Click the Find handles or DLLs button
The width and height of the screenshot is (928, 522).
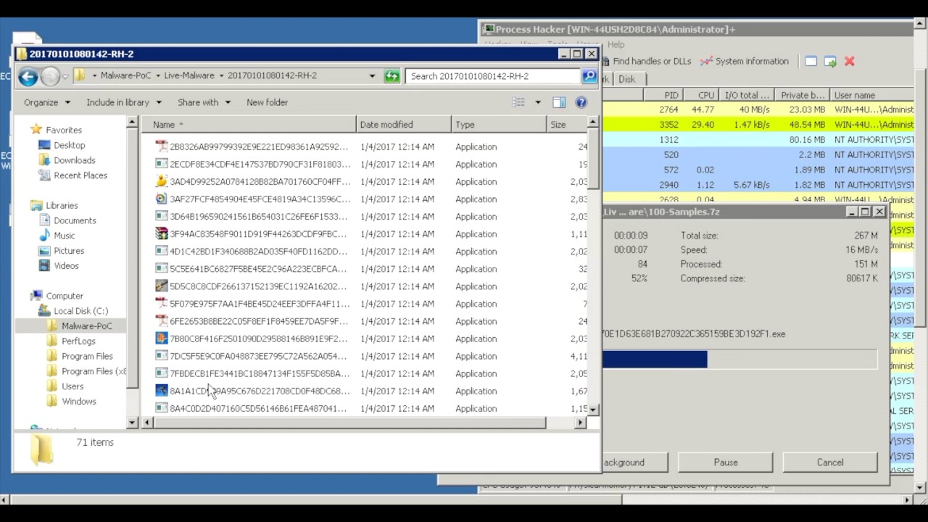[647, 62]
